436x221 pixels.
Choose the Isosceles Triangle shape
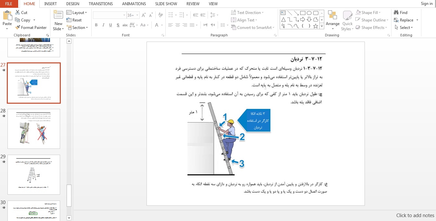283,19
